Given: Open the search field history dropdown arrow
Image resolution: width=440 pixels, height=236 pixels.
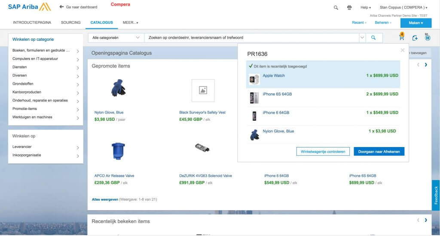Looking at the screenshot, I should tap(362, 37).
